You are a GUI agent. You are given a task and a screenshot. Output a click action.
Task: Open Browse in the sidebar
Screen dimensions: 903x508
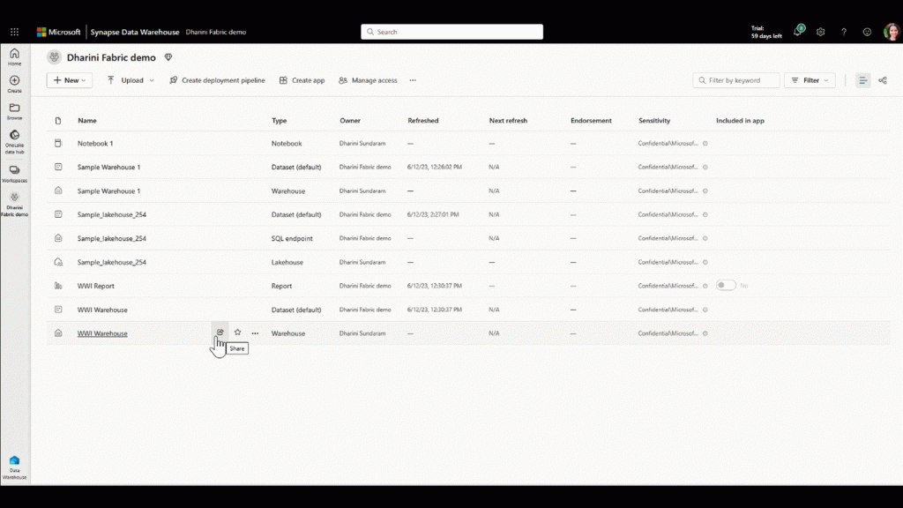pyautogui.click(x=14, y=111)
